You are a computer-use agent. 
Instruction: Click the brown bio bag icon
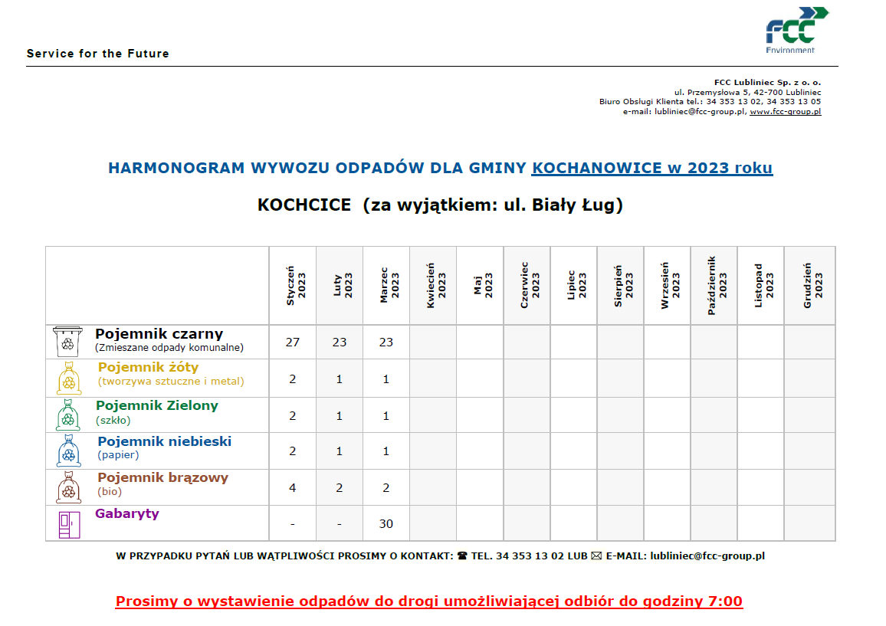point(67,487)
